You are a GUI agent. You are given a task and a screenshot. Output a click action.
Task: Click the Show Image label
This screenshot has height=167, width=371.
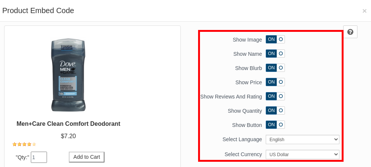tap(247, 40)
